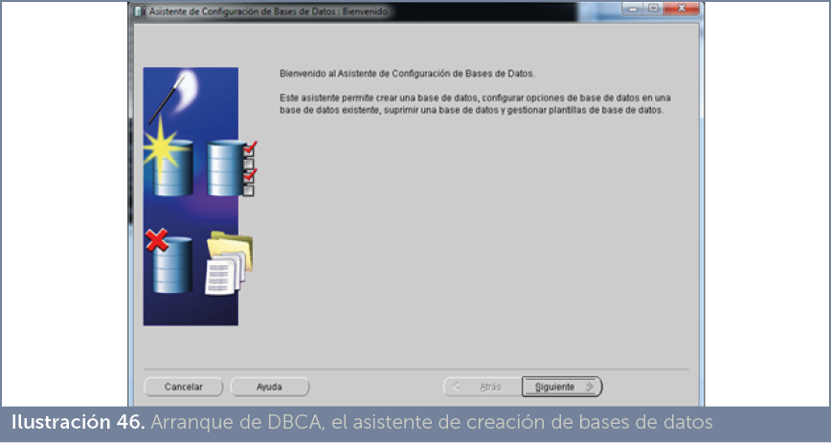
Task: Click the database with checklist icon
Action: 228,168
